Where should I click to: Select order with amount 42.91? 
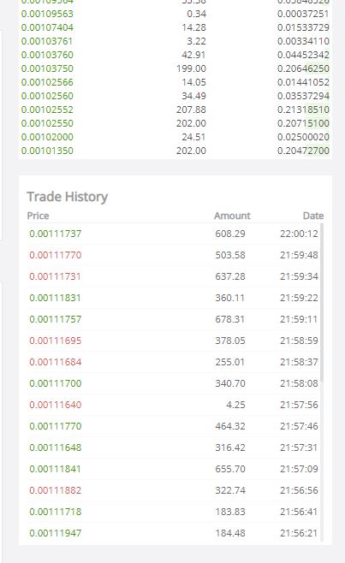[175, 55]
